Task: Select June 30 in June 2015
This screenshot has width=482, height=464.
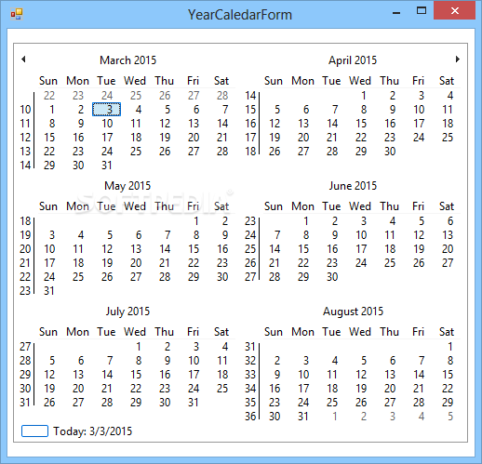Action: pos(332,277)
